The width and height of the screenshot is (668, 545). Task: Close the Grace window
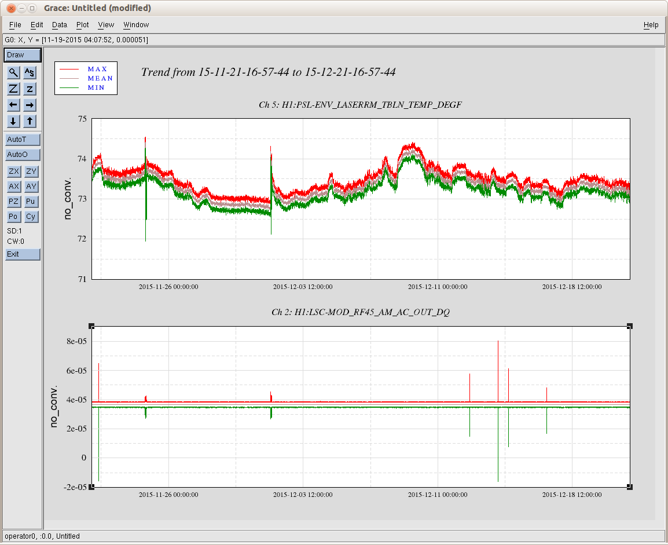pyautogui.click(x=12, y=8)
